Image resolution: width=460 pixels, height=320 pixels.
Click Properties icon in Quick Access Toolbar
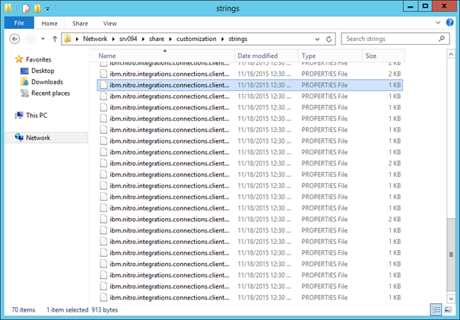tap(26, 8)
